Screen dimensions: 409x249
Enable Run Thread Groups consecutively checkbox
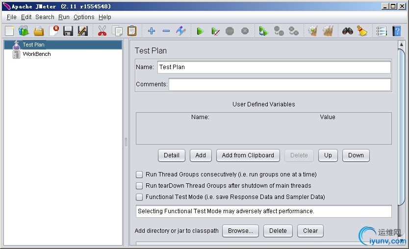pos(139,174)
